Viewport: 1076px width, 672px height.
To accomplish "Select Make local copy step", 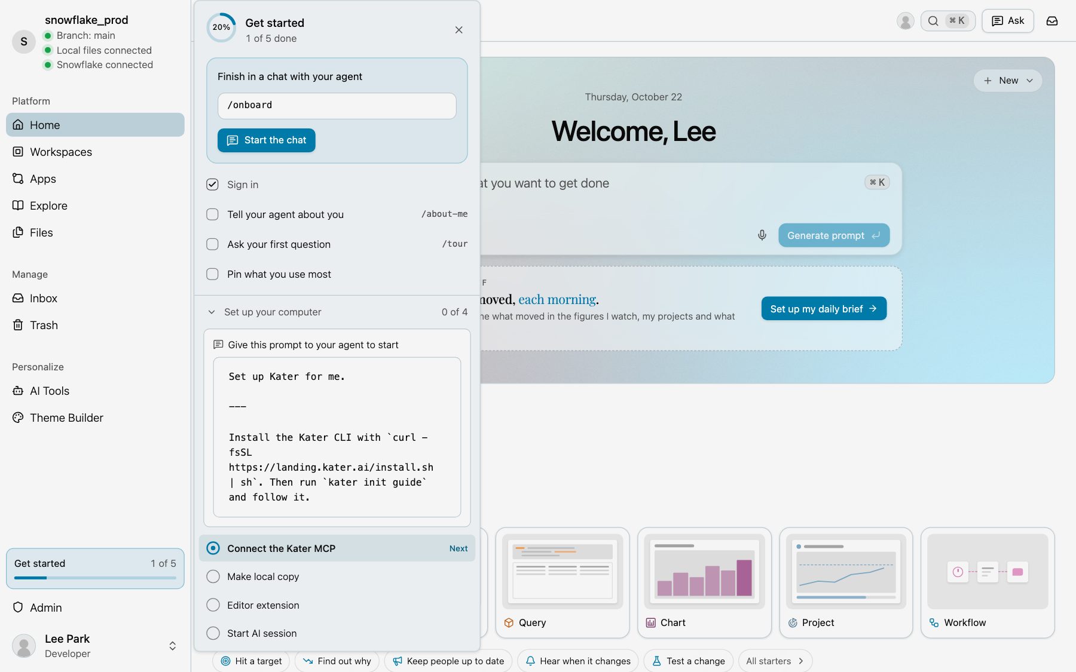I will 337,576.
